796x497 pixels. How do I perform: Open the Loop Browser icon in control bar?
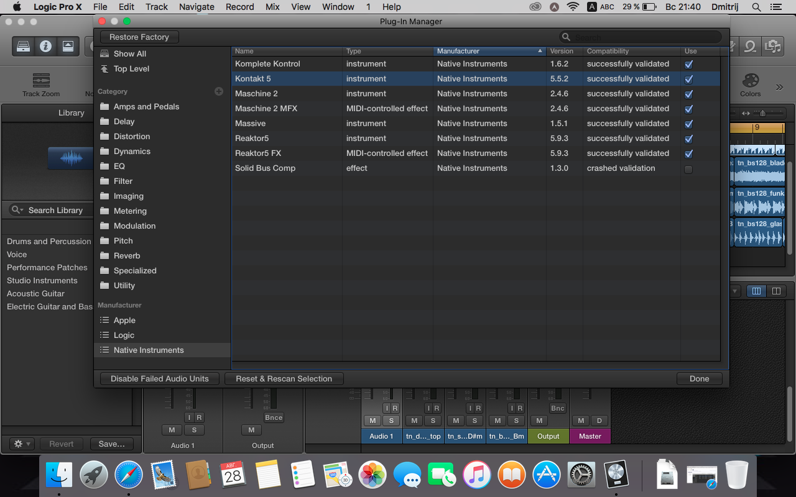[x=751, y=47]
